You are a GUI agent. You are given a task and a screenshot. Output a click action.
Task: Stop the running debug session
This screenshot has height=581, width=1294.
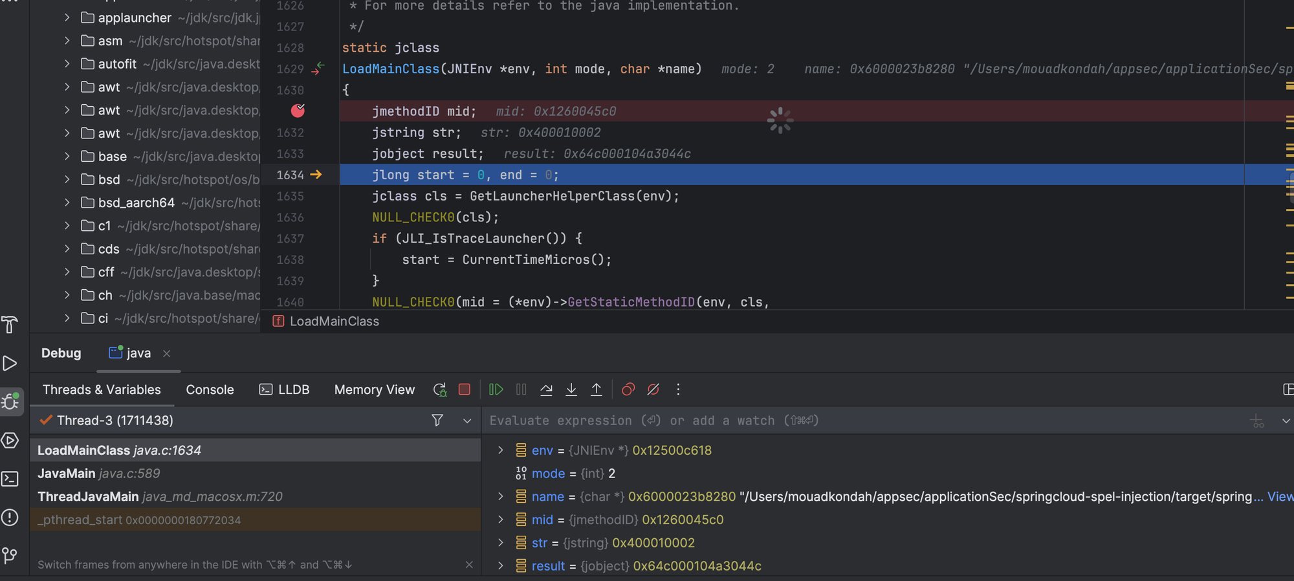(465, 389)
